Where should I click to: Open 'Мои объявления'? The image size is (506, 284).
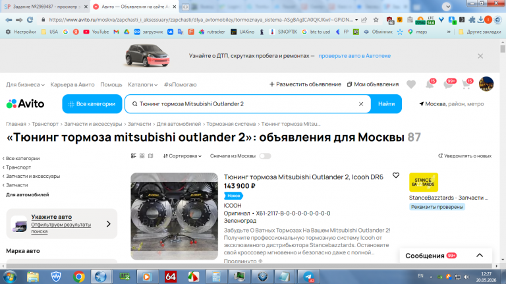(x=373, y=84)
